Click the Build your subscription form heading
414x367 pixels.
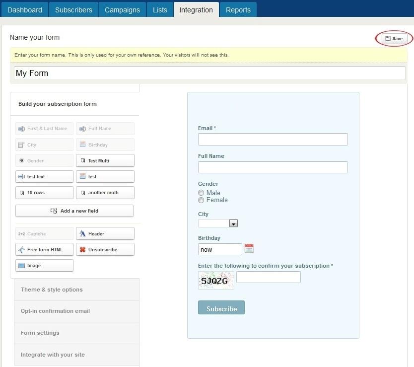(x=58, y=104)
